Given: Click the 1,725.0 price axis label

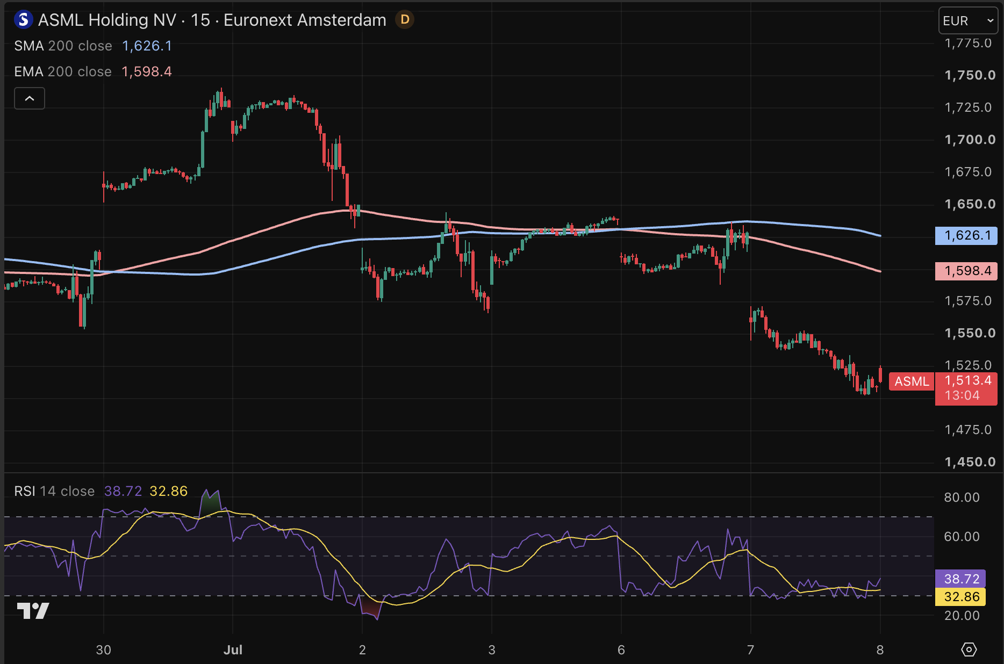Looking at the screenshot, I should pos(968,107).
